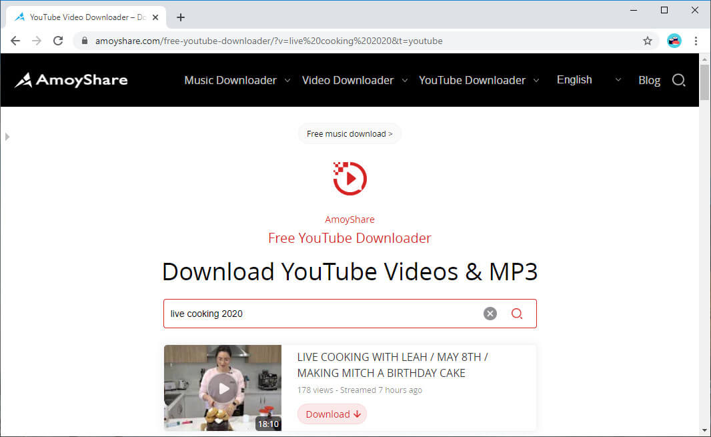
Task: Click the browser address bar URL
Action: tap(269, 41)
